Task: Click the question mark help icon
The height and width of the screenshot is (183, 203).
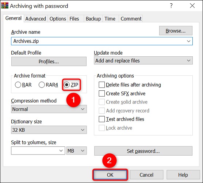Action: [171, 6]
